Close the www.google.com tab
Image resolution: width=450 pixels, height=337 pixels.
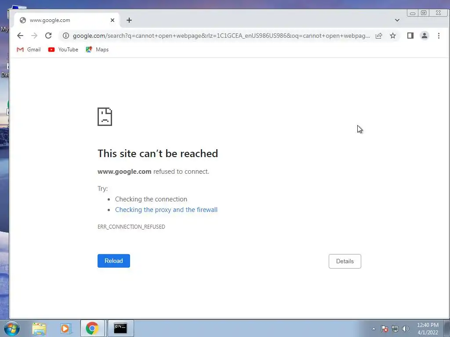(112, 20)
